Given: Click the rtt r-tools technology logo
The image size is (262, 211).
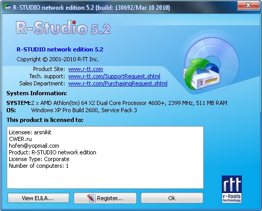Looking at the screenshot, I should tap(232, 189).
